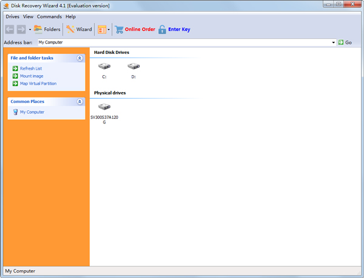The height and width of the screenshot is (278, 364).
Task: Click the Map Virtual Partition link
Action: click(38, 84)
